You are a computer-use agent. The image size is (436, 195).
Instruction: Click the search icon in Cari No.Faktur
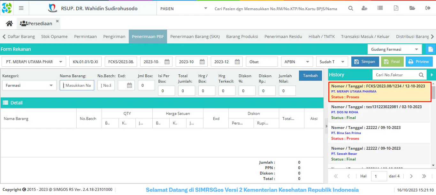click(421, 75)
